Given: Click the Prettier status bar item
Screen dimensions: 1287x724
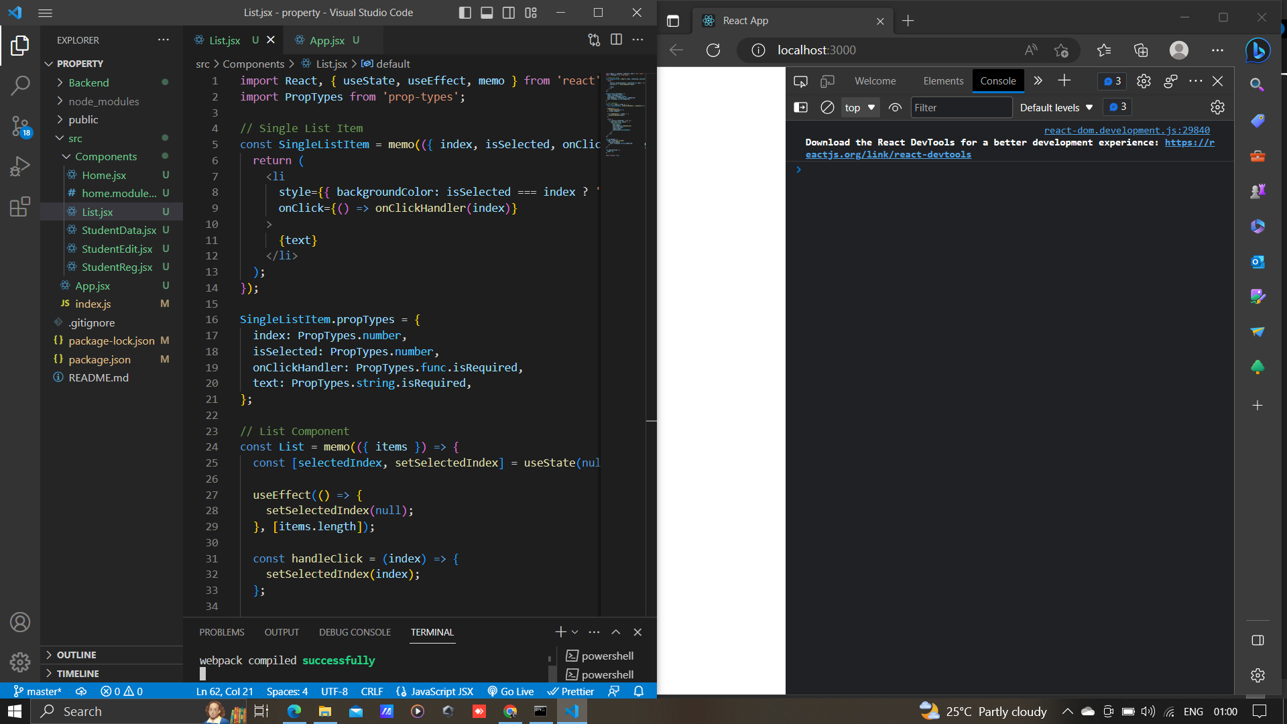Looking at the screenshot, I should [x=570, y=691].
